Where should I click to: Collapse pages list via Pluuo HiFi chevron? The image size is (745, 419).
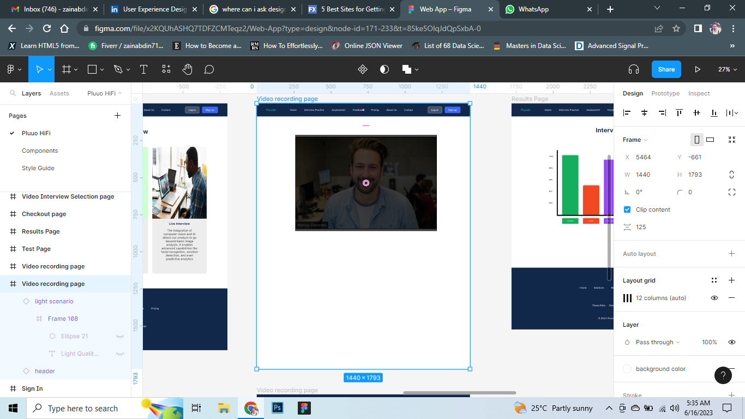point(120,93)
